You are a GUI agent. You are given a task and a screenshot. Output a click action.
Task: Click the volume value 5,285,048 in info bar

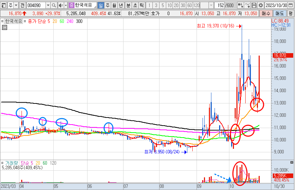pos(76,13)
